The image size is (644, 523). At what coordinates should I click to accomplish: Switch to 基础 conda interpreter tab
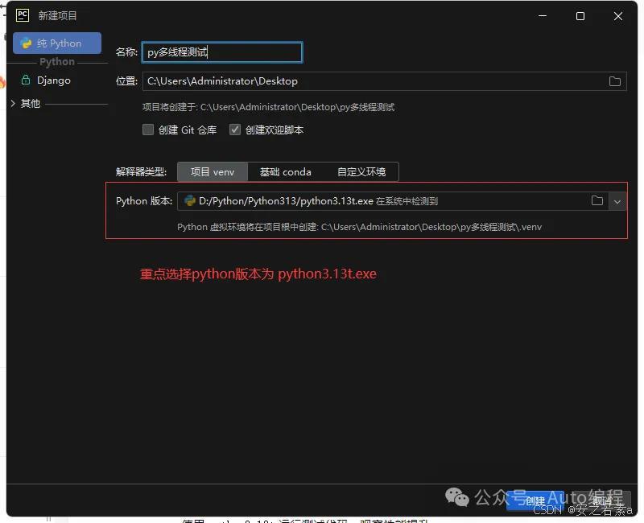(x=286, y=172)
